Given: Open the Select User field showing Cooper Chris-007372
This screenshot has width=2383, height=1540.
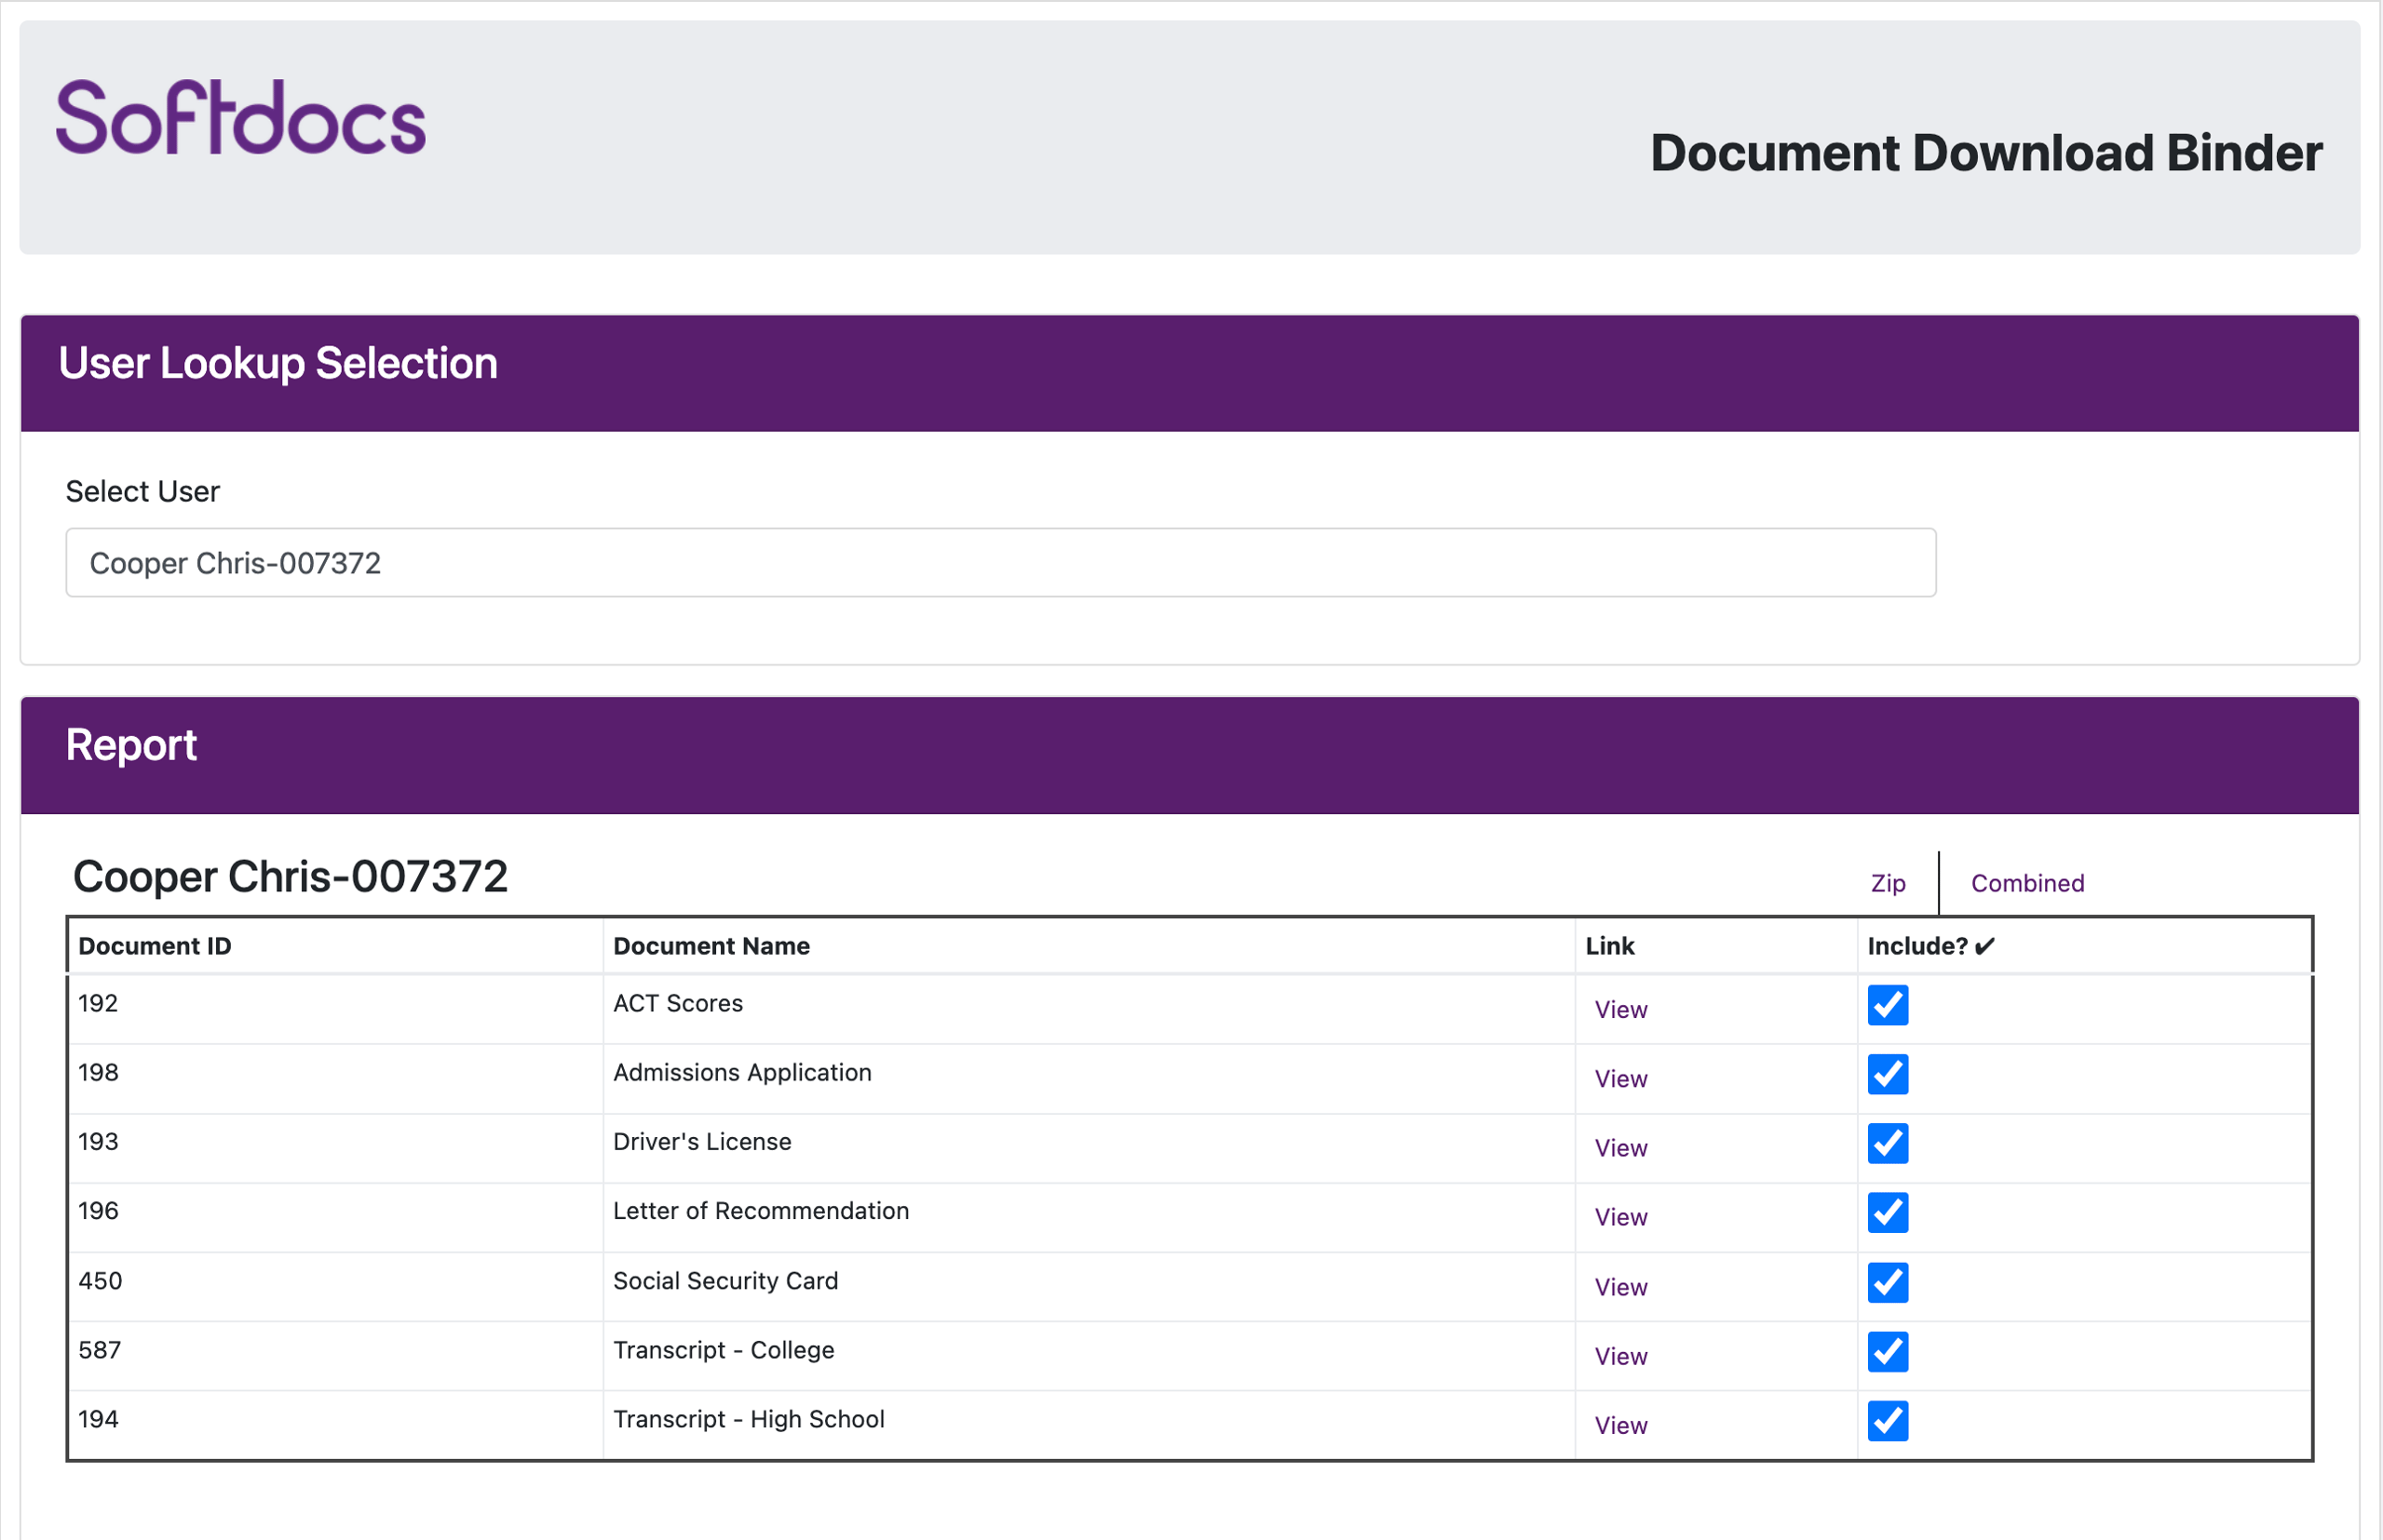Looking at the screenshot, I should point(1001,563).
